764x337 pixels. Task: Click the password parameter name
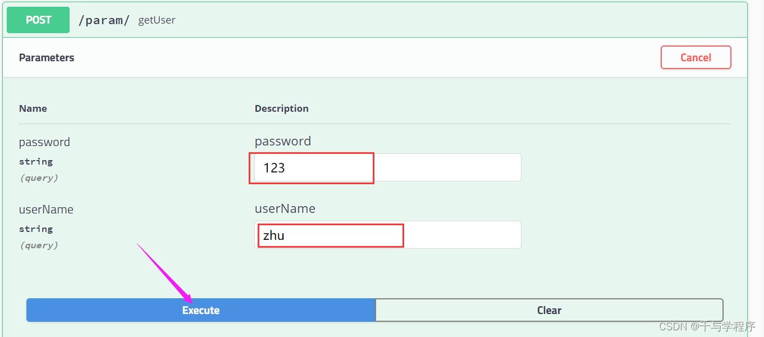tap(44, 142)
